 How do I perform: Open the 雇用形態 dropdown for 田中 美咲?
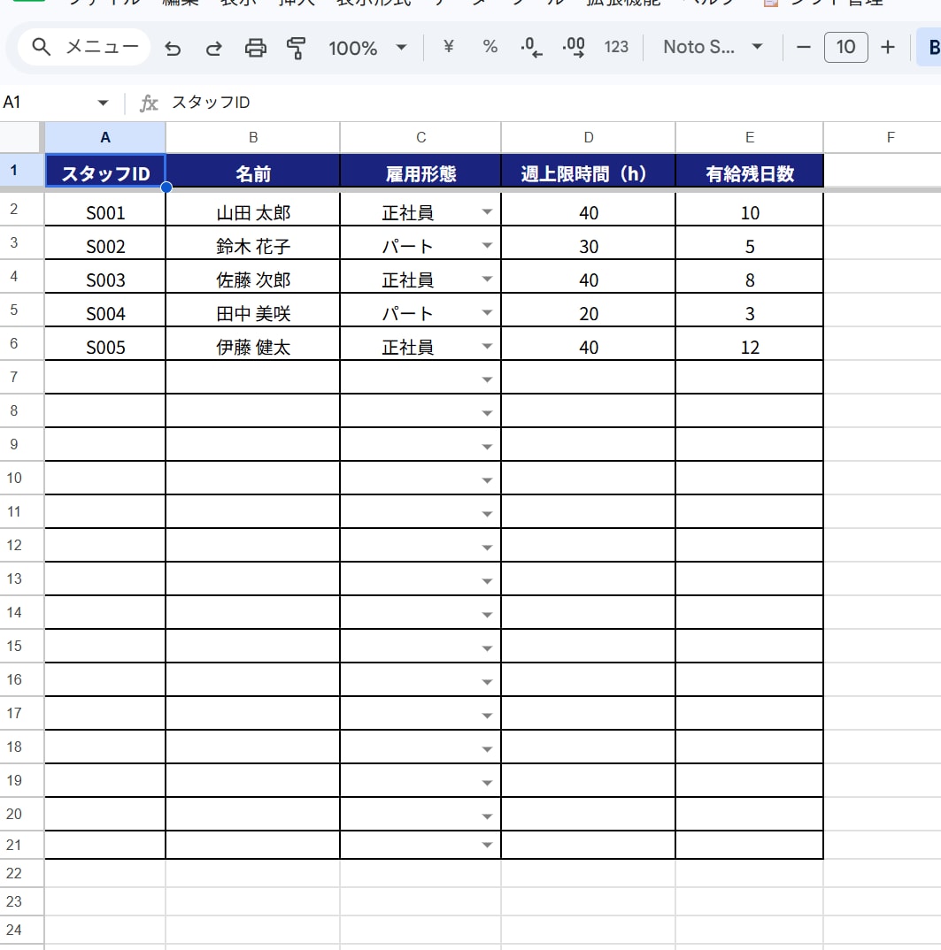click(x=486, y=312)
